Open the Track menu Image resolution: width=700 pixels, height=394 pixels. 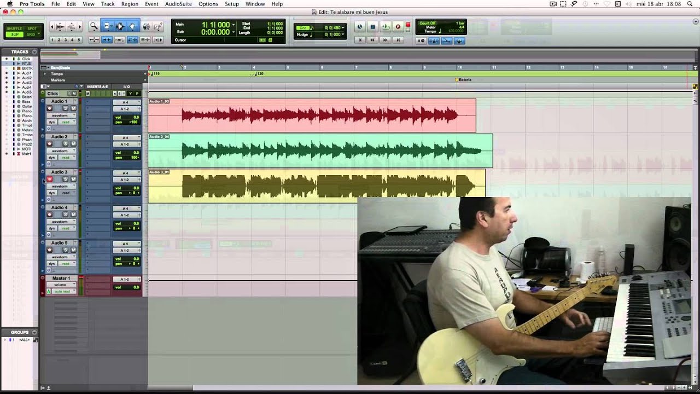(x=108, y=4)
